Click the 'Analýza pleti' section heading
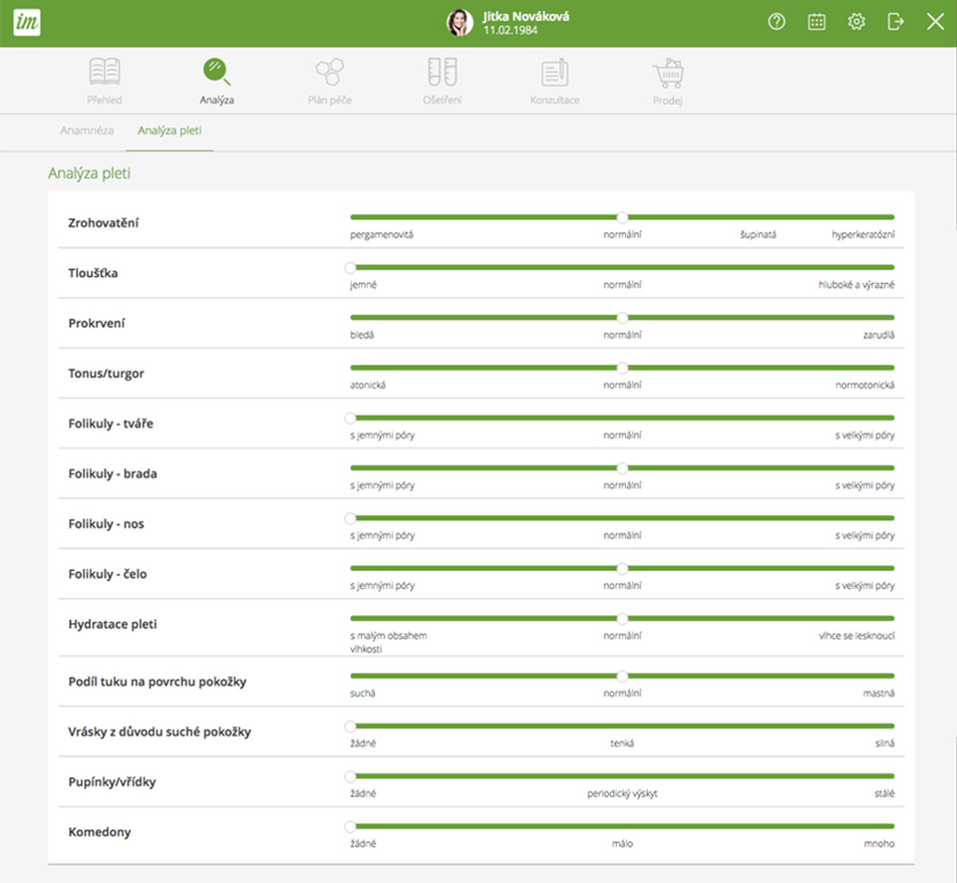Screen dimensions: 957x883 click(x=89, y=173)
